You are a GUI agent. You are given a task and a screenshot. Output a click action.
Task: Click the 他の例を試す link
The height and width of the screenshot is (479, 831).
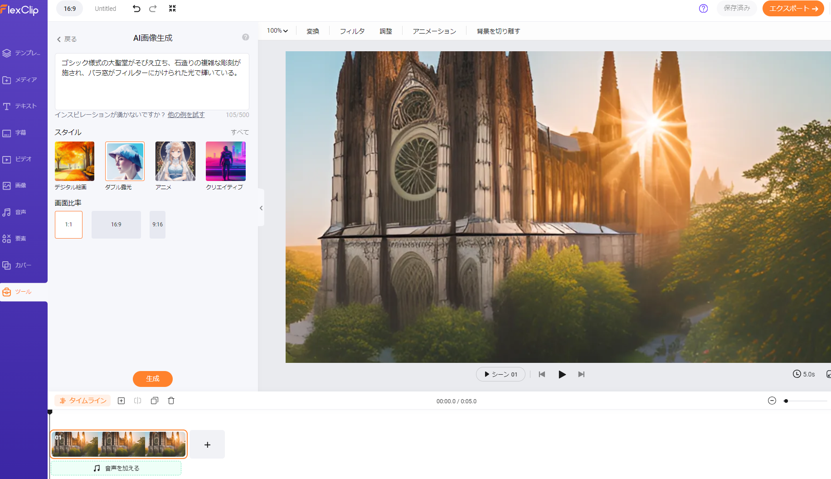point(186,115)
